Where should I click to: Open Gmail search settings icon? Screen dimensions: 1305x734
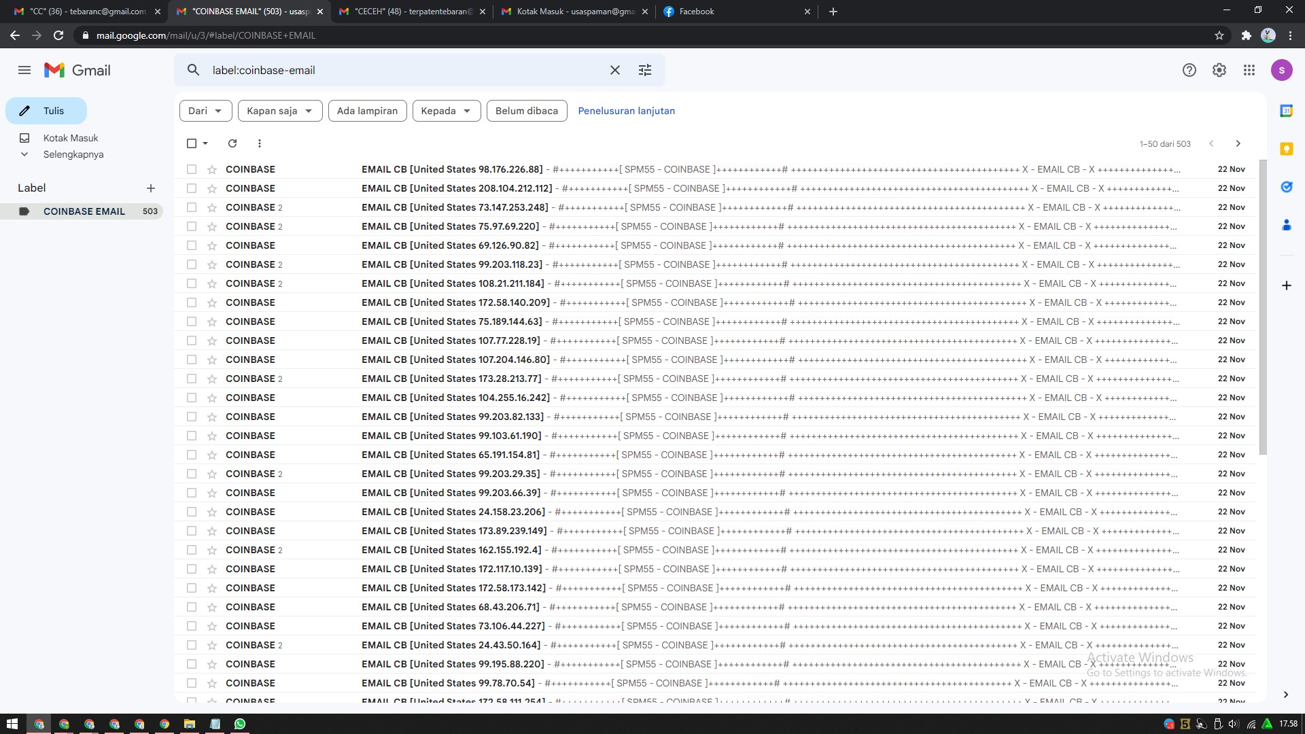pos(646,70)
